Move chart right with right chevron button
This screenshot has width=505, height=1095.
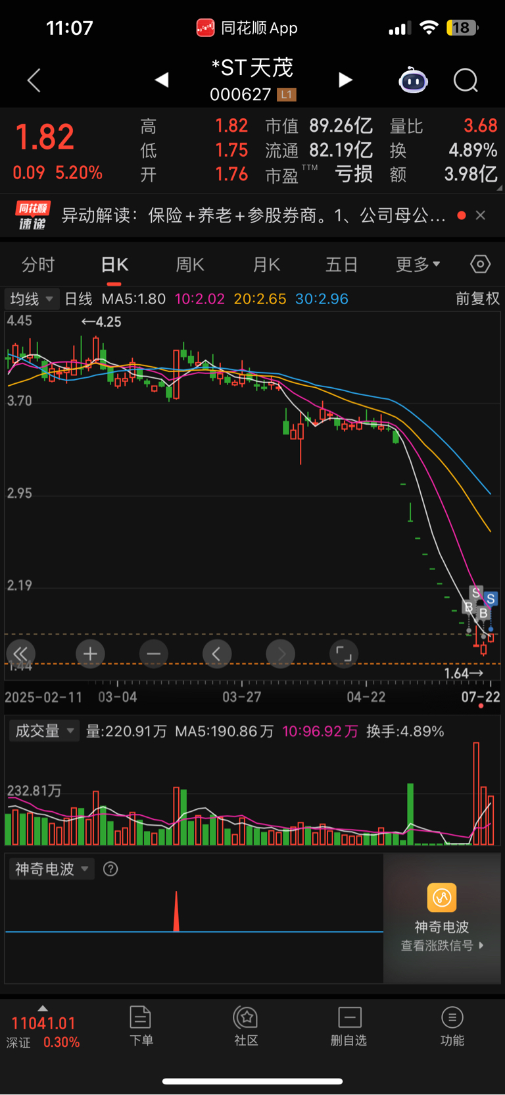[281, 654]
